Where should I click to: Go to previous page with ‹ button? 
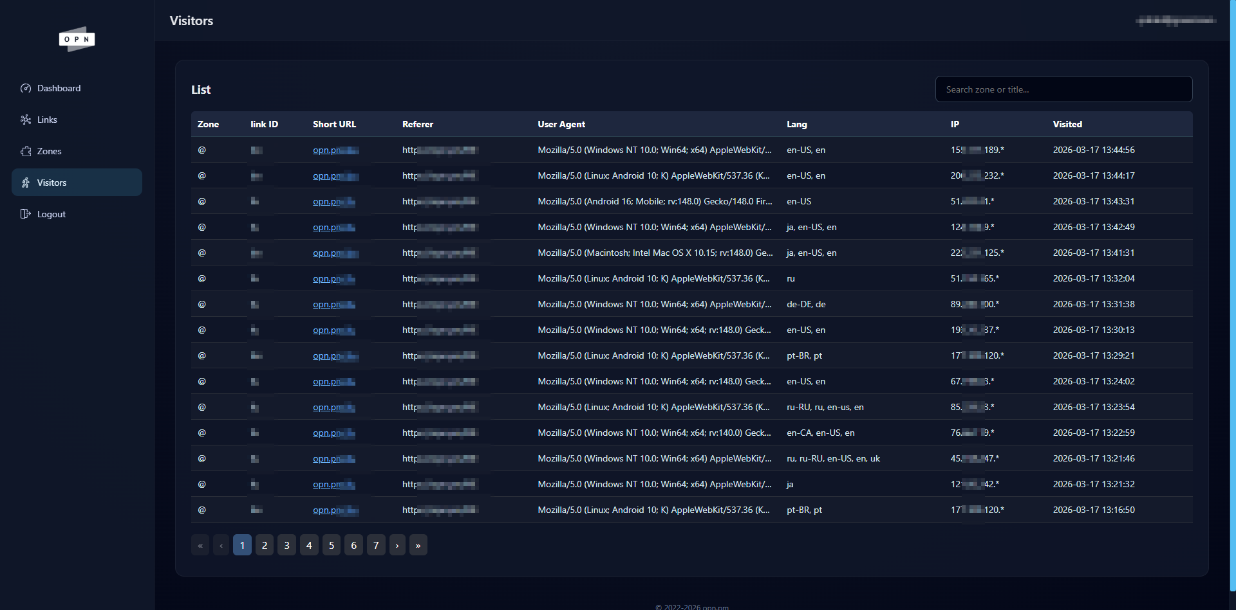coord(221,545)
